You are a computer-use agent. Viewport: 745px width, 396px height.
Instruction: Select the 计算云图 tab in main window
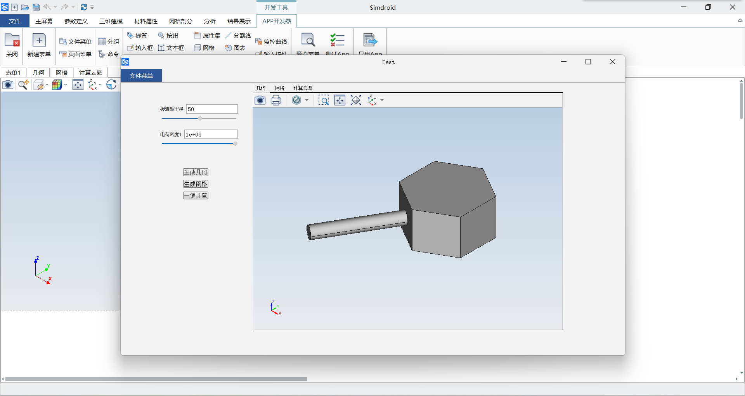click(x=91, y=73)
